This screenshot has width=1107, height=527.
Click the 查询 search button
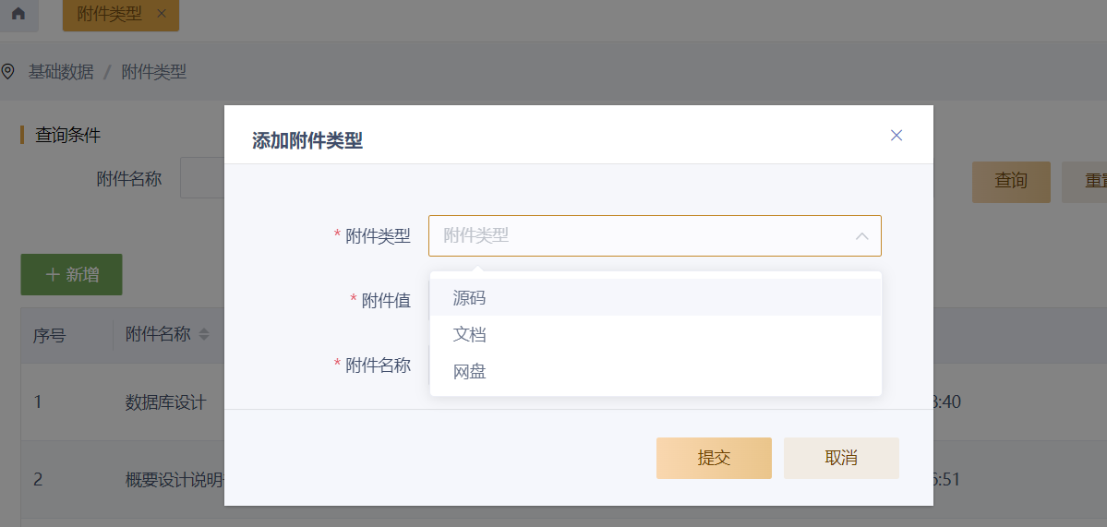pos(1010,182)
